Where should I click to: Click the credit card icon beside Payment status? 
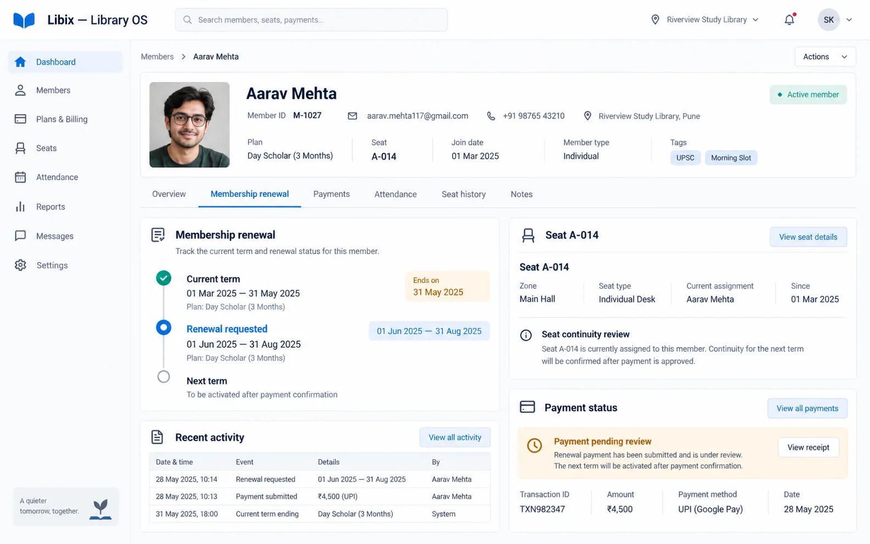(x=527, y=407)
